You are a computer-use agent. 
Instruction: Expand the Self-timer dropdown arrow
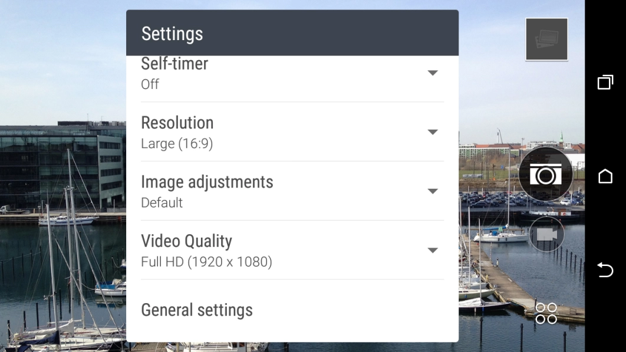pyautogui.click(x=433, y=73)
